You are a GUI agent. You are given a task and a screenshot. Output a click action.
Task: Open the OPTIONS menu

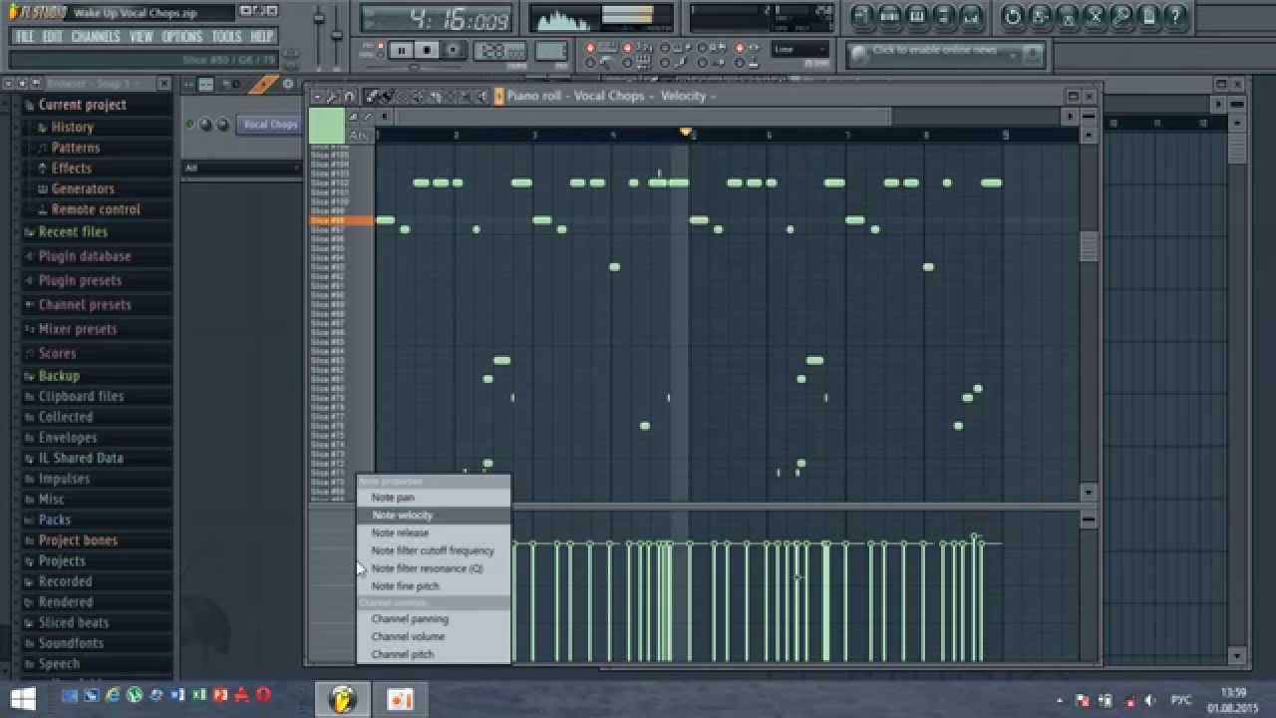point(181,37)
